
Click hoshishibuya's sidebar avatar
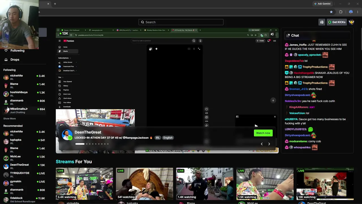(6, 94)
